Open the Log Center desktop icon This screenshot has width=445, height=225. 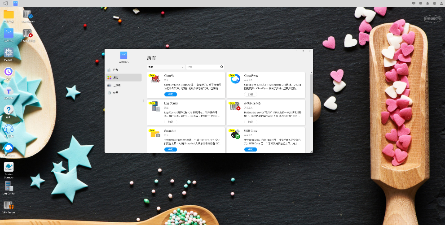(9, 186)
